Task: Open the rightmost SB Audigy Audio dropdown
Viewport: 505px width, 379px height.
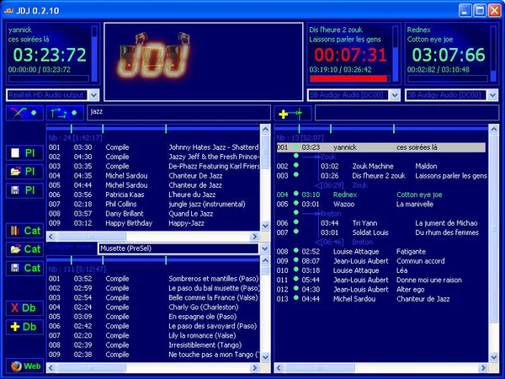Action: pyautogui.click(x=492, y=95)
